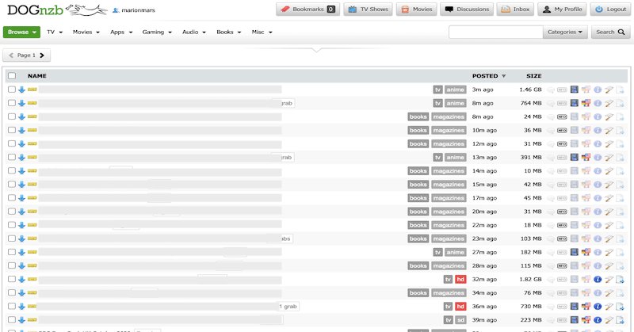Select the checkbox for the 39m ago row

pos(12,319)
